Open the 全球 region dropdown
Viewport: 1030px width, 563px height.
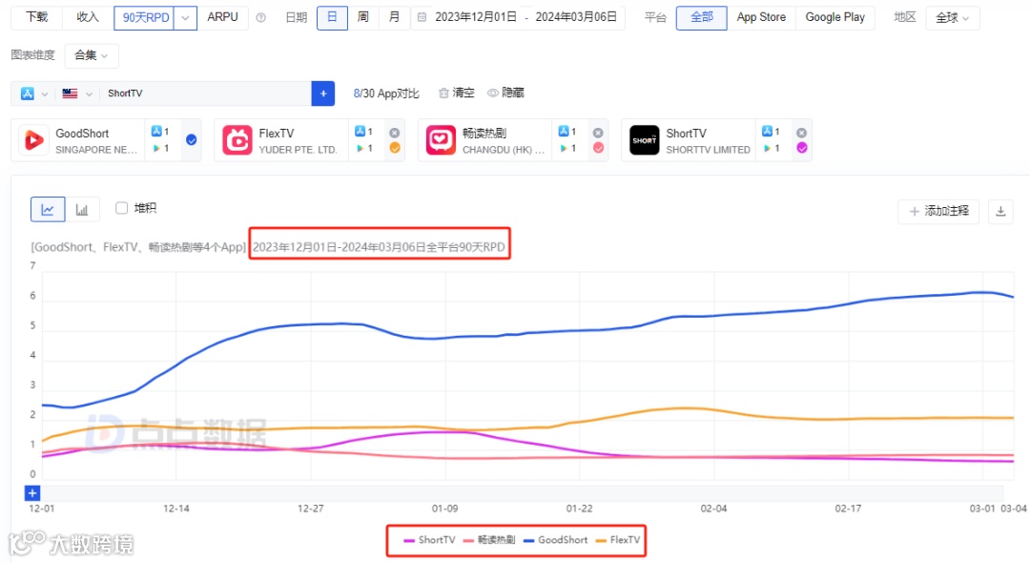[952, 18]
